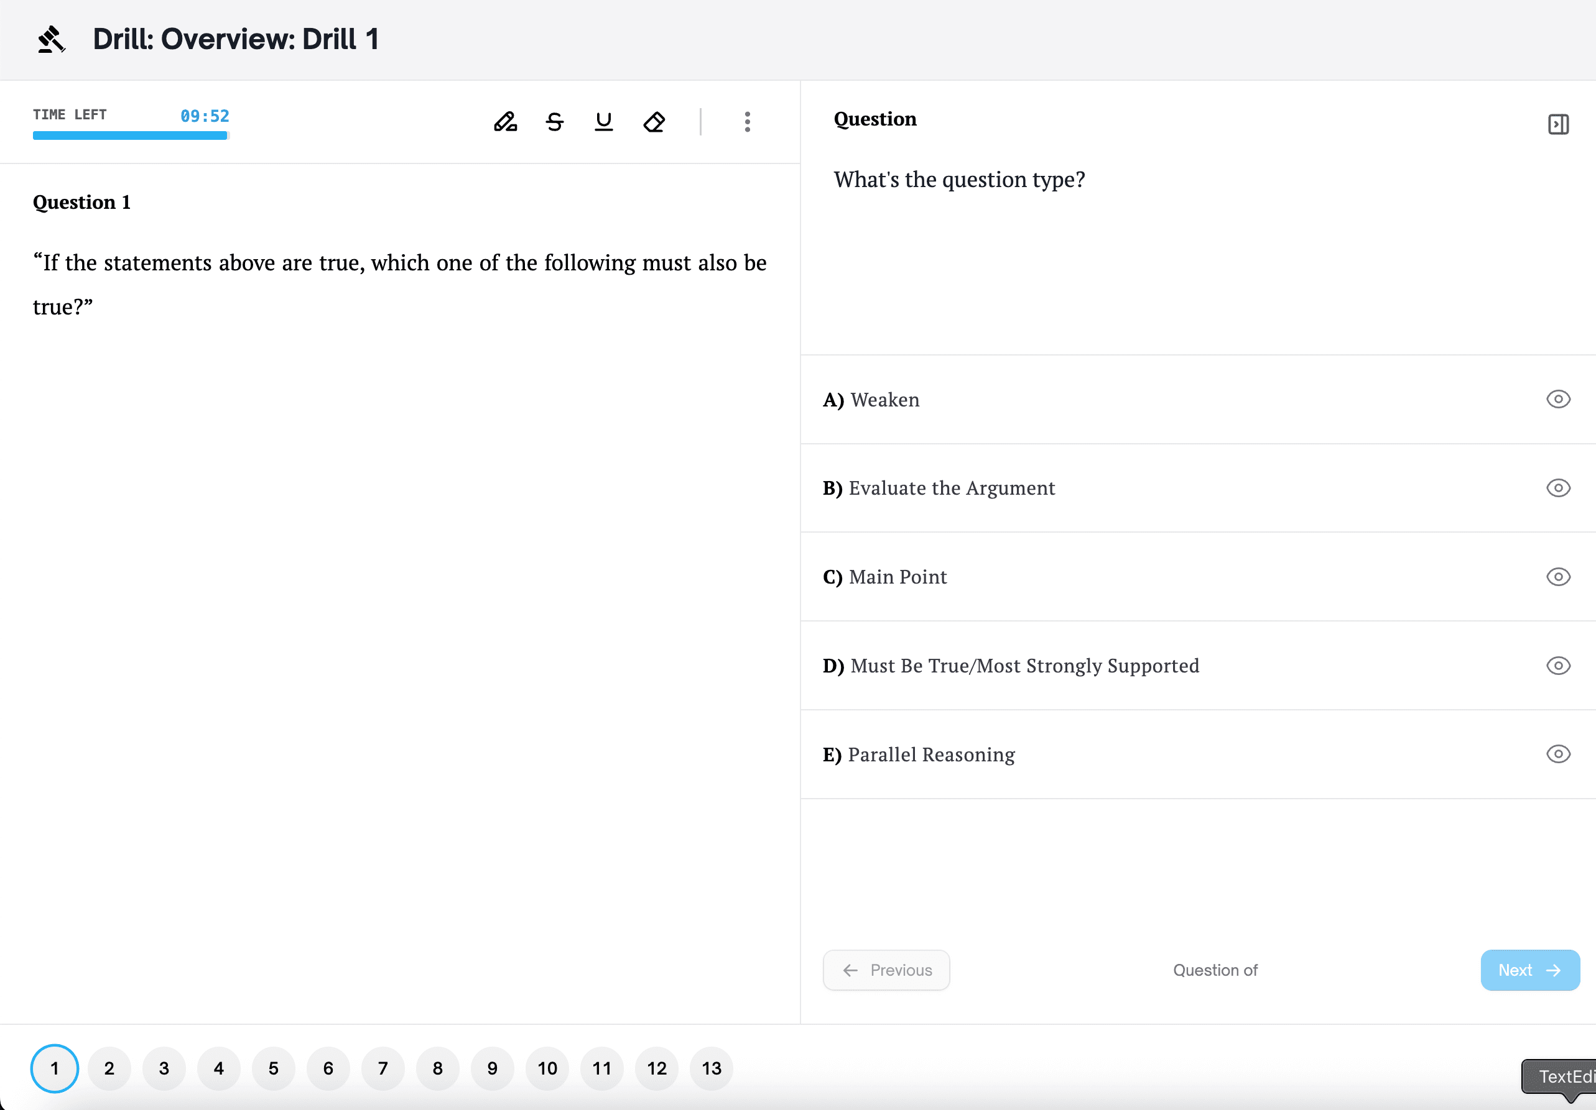Select the underline tool
This screenshot has width=1596, height=1110.
click(x=603, y=122)
